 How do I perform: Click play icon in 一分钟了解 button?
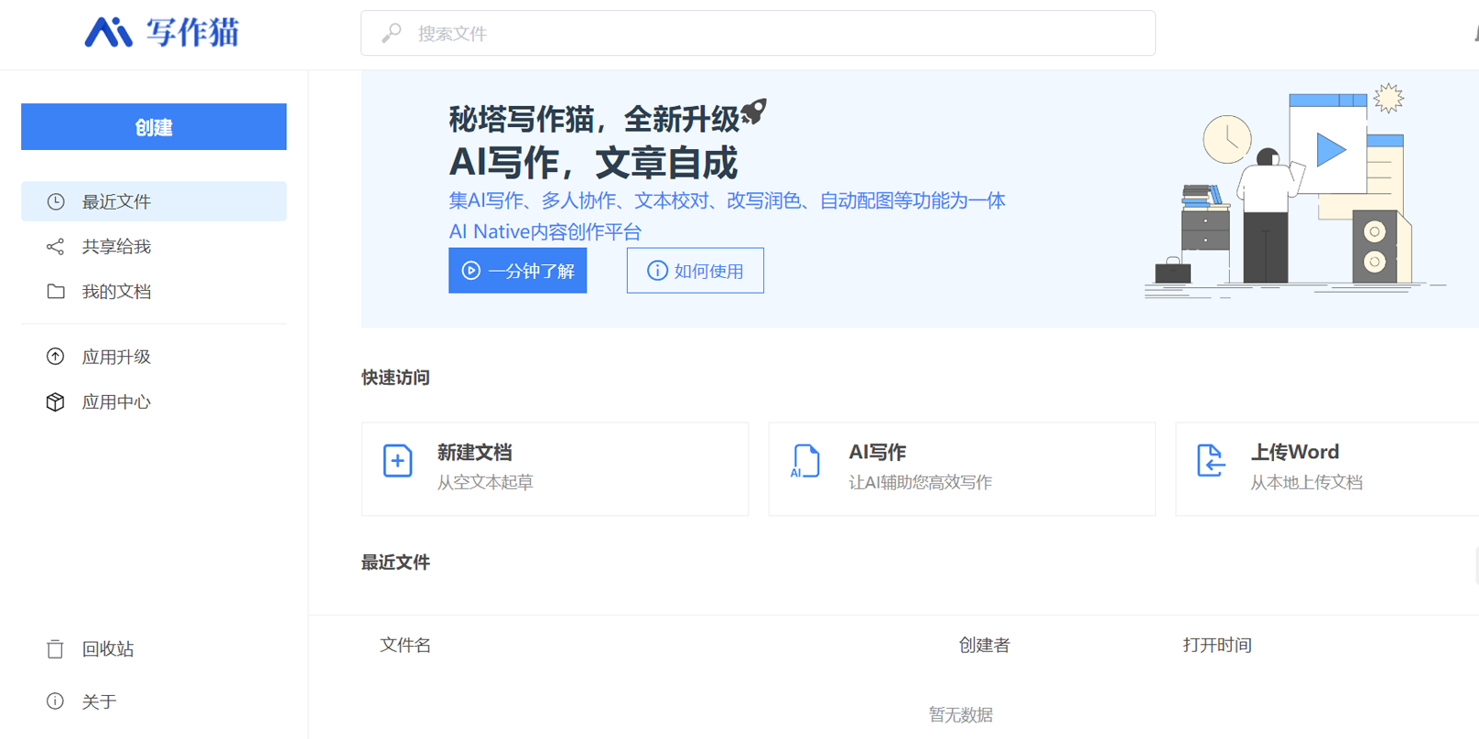(471, 271)
